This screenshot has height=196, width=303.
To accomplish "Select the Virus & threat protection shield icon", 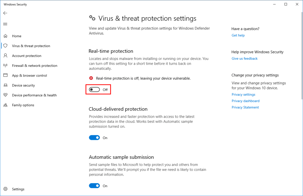I will coord(6,46).
